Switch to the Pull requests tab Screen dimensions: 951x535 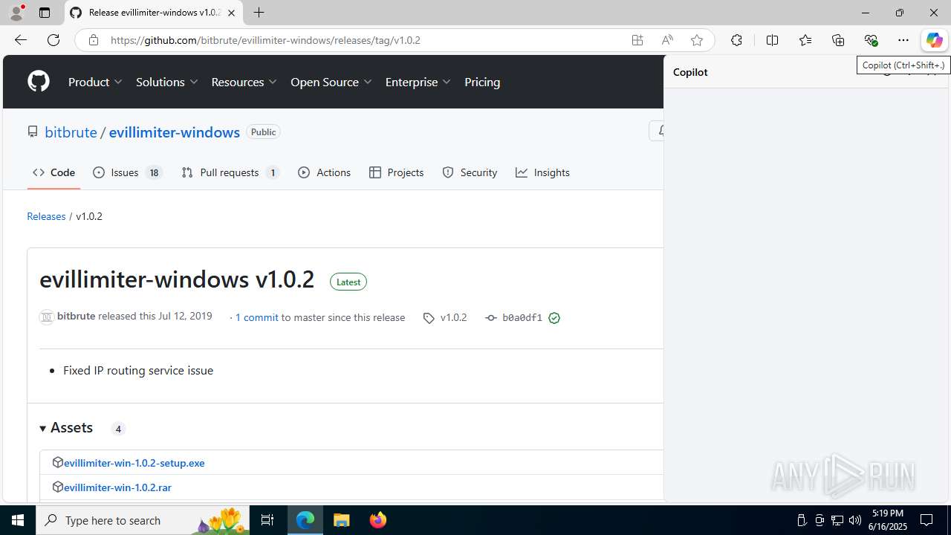point(230,172)
